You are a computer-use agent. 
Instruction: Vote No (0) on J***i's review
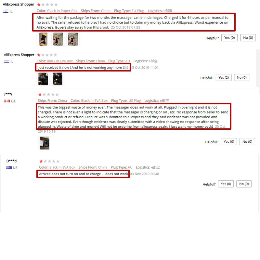click(x=247, y=142)
